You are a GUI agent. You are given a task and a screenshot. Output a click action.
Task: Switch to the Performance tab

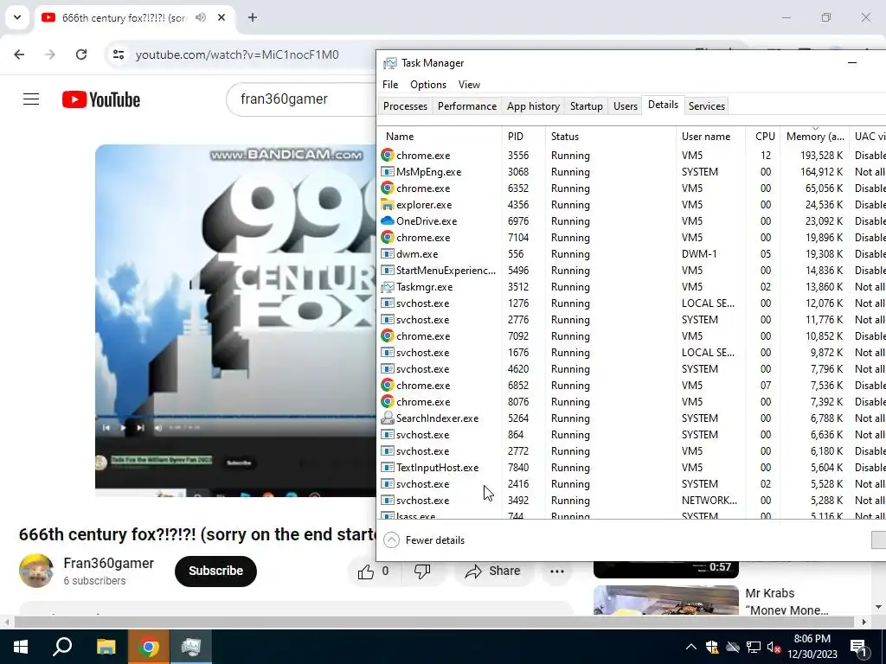[466, 106]
